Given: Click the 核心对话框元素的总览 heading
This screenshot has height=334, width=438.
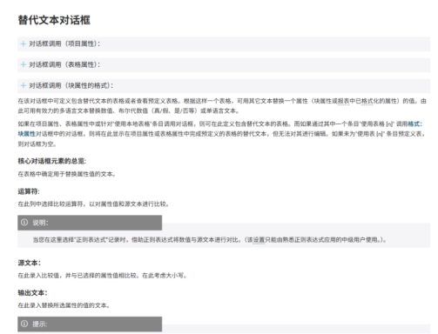Looking at the screenshot, I should click(x=52, y=161).
